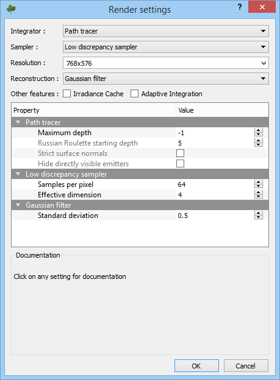280x380 pixels.
Task: Click the OK button
Action: (196, 366)
